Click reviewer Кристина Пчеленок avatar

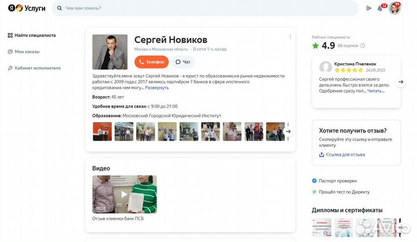pos(325,67)
